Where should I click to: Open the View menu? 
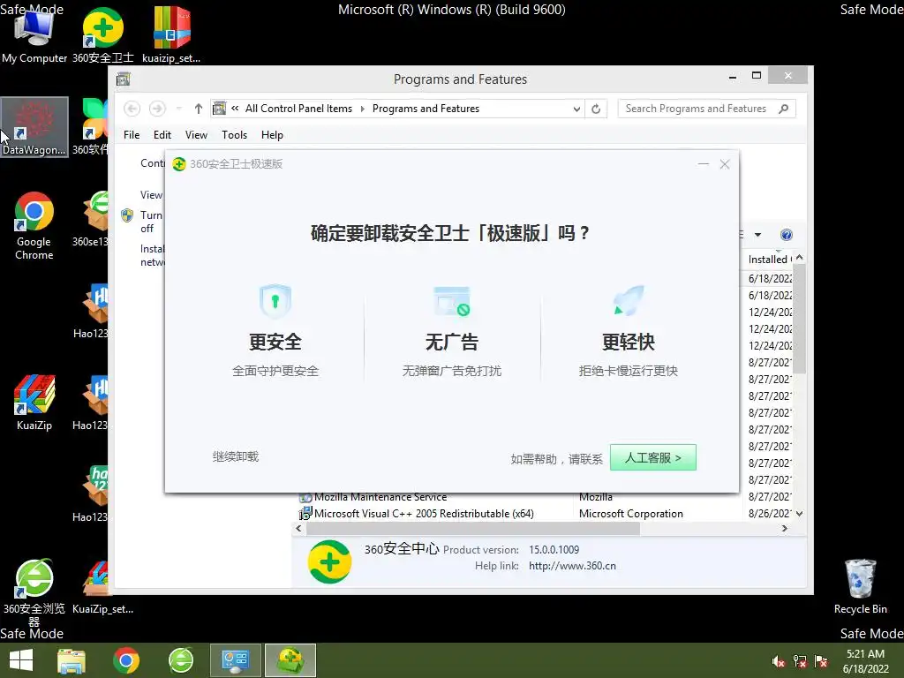click(x=196, y=135)
